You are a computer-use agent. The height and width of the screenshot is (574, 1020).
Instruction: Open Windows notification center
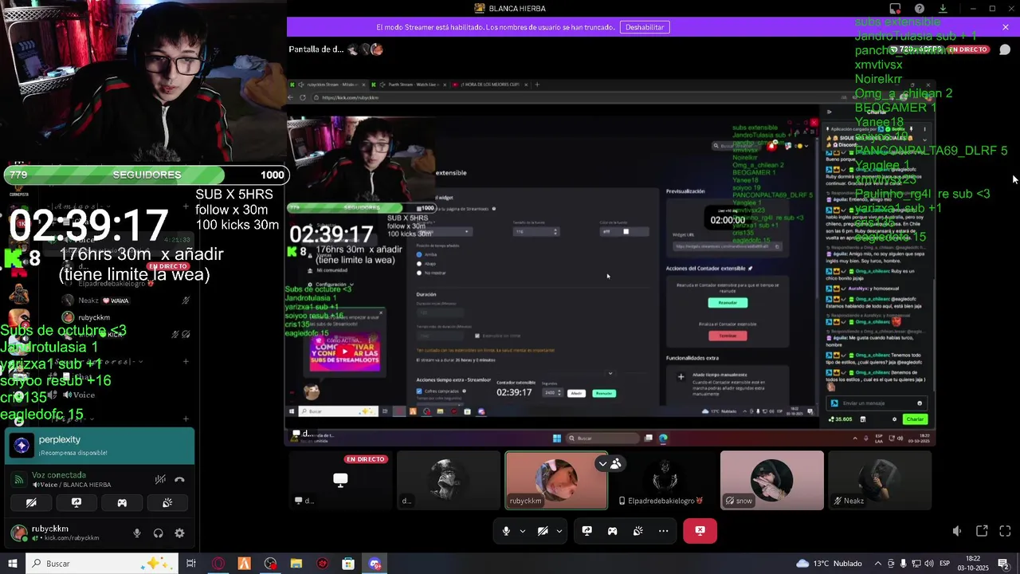pyautogui.click(x=1004, y=564)
